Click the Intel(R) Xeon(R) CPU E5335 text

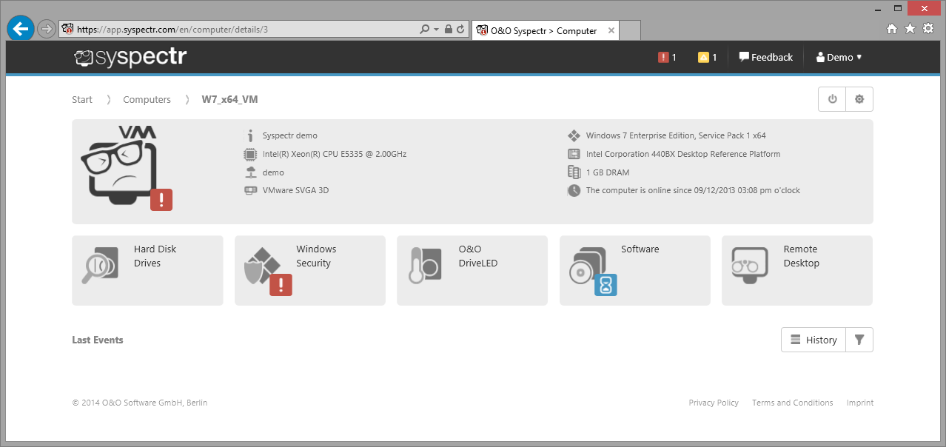click(335, 154)
